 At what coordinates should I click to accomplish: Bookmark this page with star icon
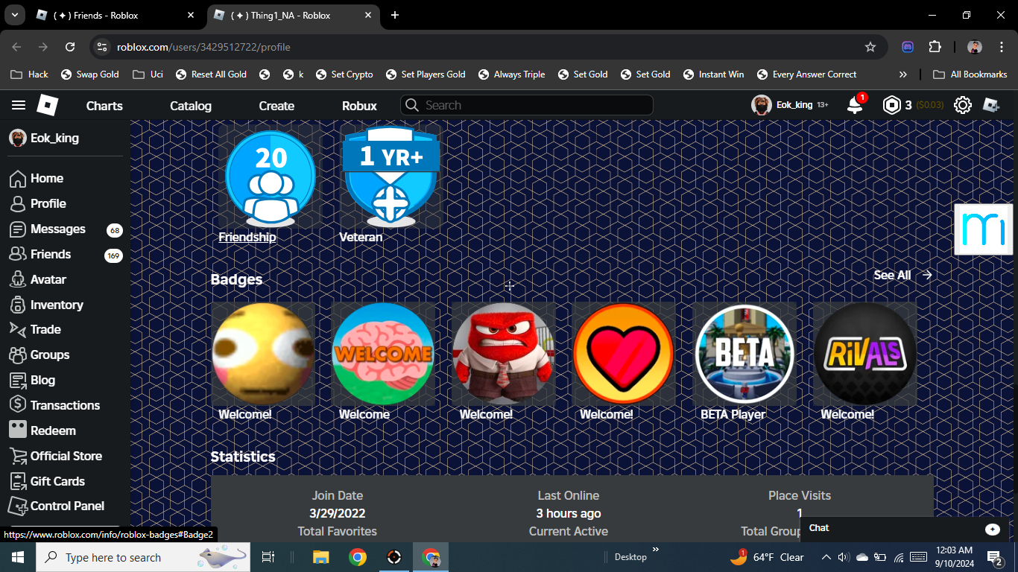coord(870,47)
